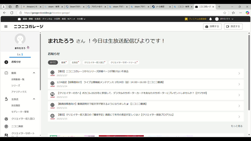Click the icon beside the 2025/1/27 notice

52,72
